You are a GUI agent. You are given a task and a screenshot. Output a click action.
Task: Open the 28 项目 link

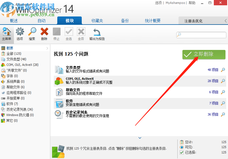[x=213, y=81]
